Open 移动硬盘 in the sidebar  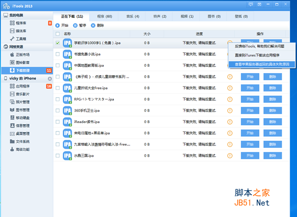click(x=27, y=118)
